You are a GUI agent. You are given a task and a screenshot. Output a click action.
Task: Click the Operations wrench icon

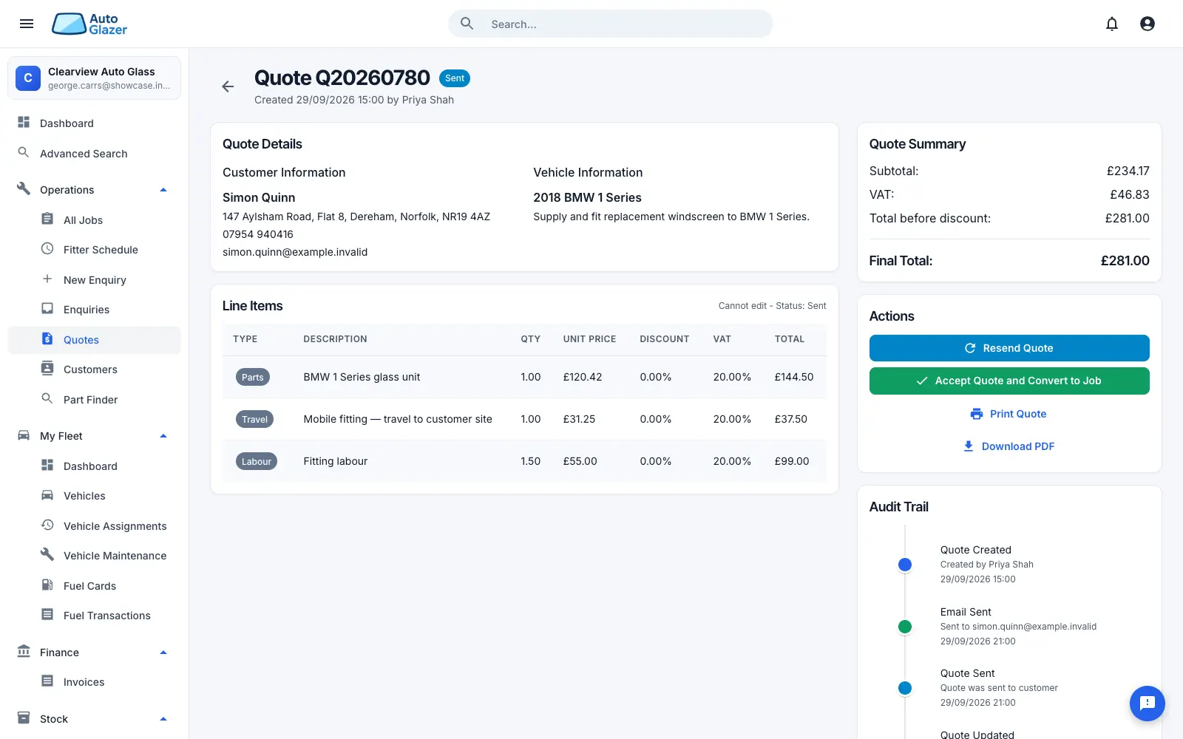[24, 188]
